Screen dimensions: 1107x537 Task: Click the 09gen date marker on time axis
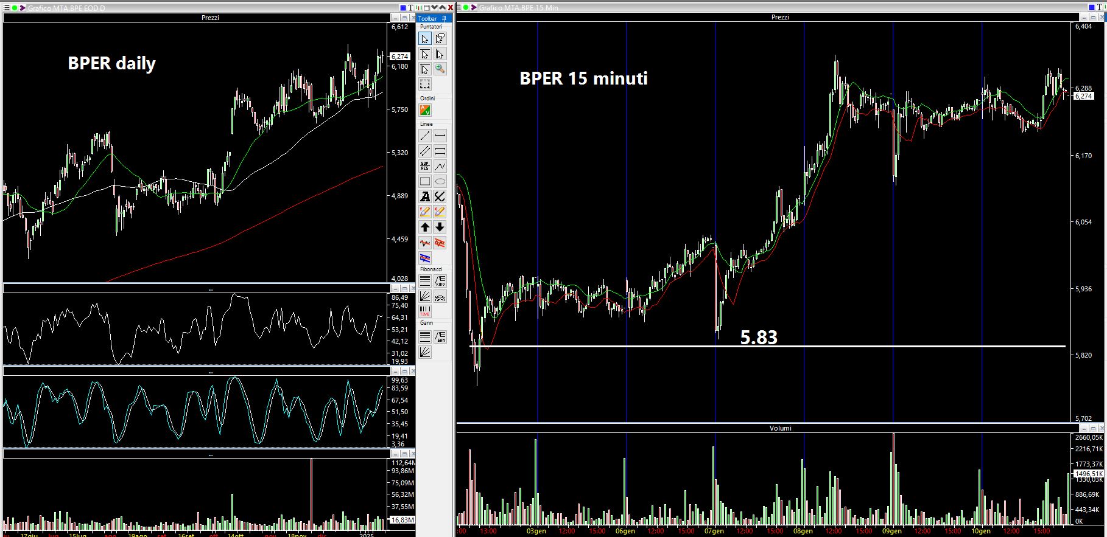[x=892, y=531]
